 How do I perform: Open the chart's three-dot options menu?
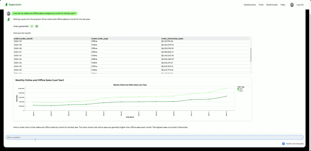tap(248, 86)
